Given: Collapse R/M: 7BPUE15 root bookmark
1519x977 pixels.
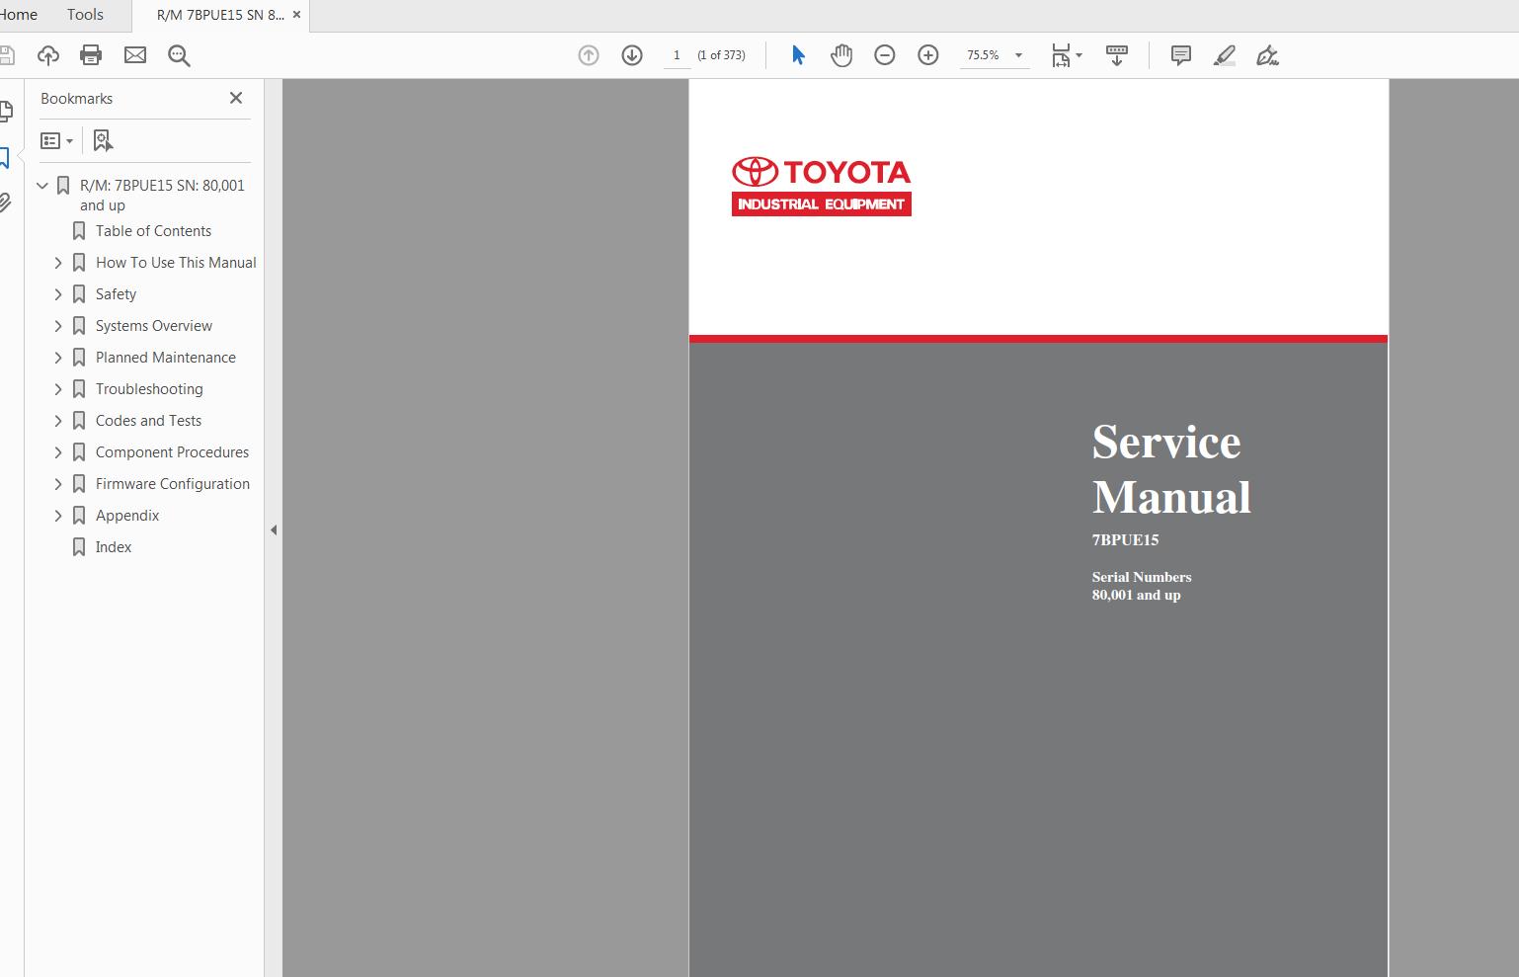Looking at the screenshot, I should pyautogui.click(x=42, y=185).
